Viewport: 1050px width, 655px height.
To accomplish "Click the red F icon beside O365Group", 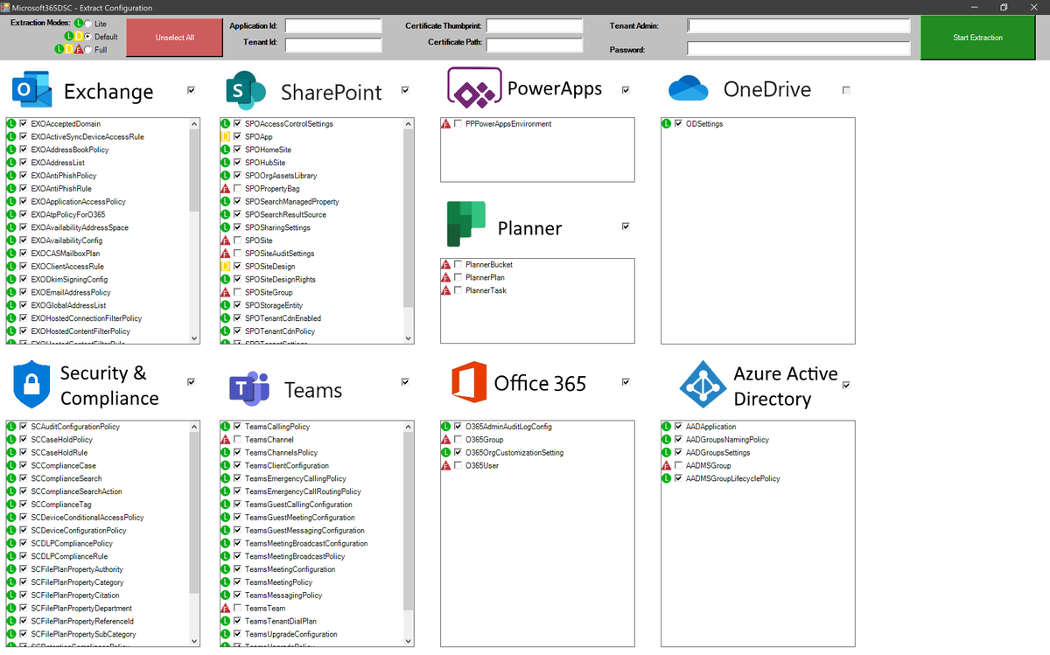I will pos(446,440).
